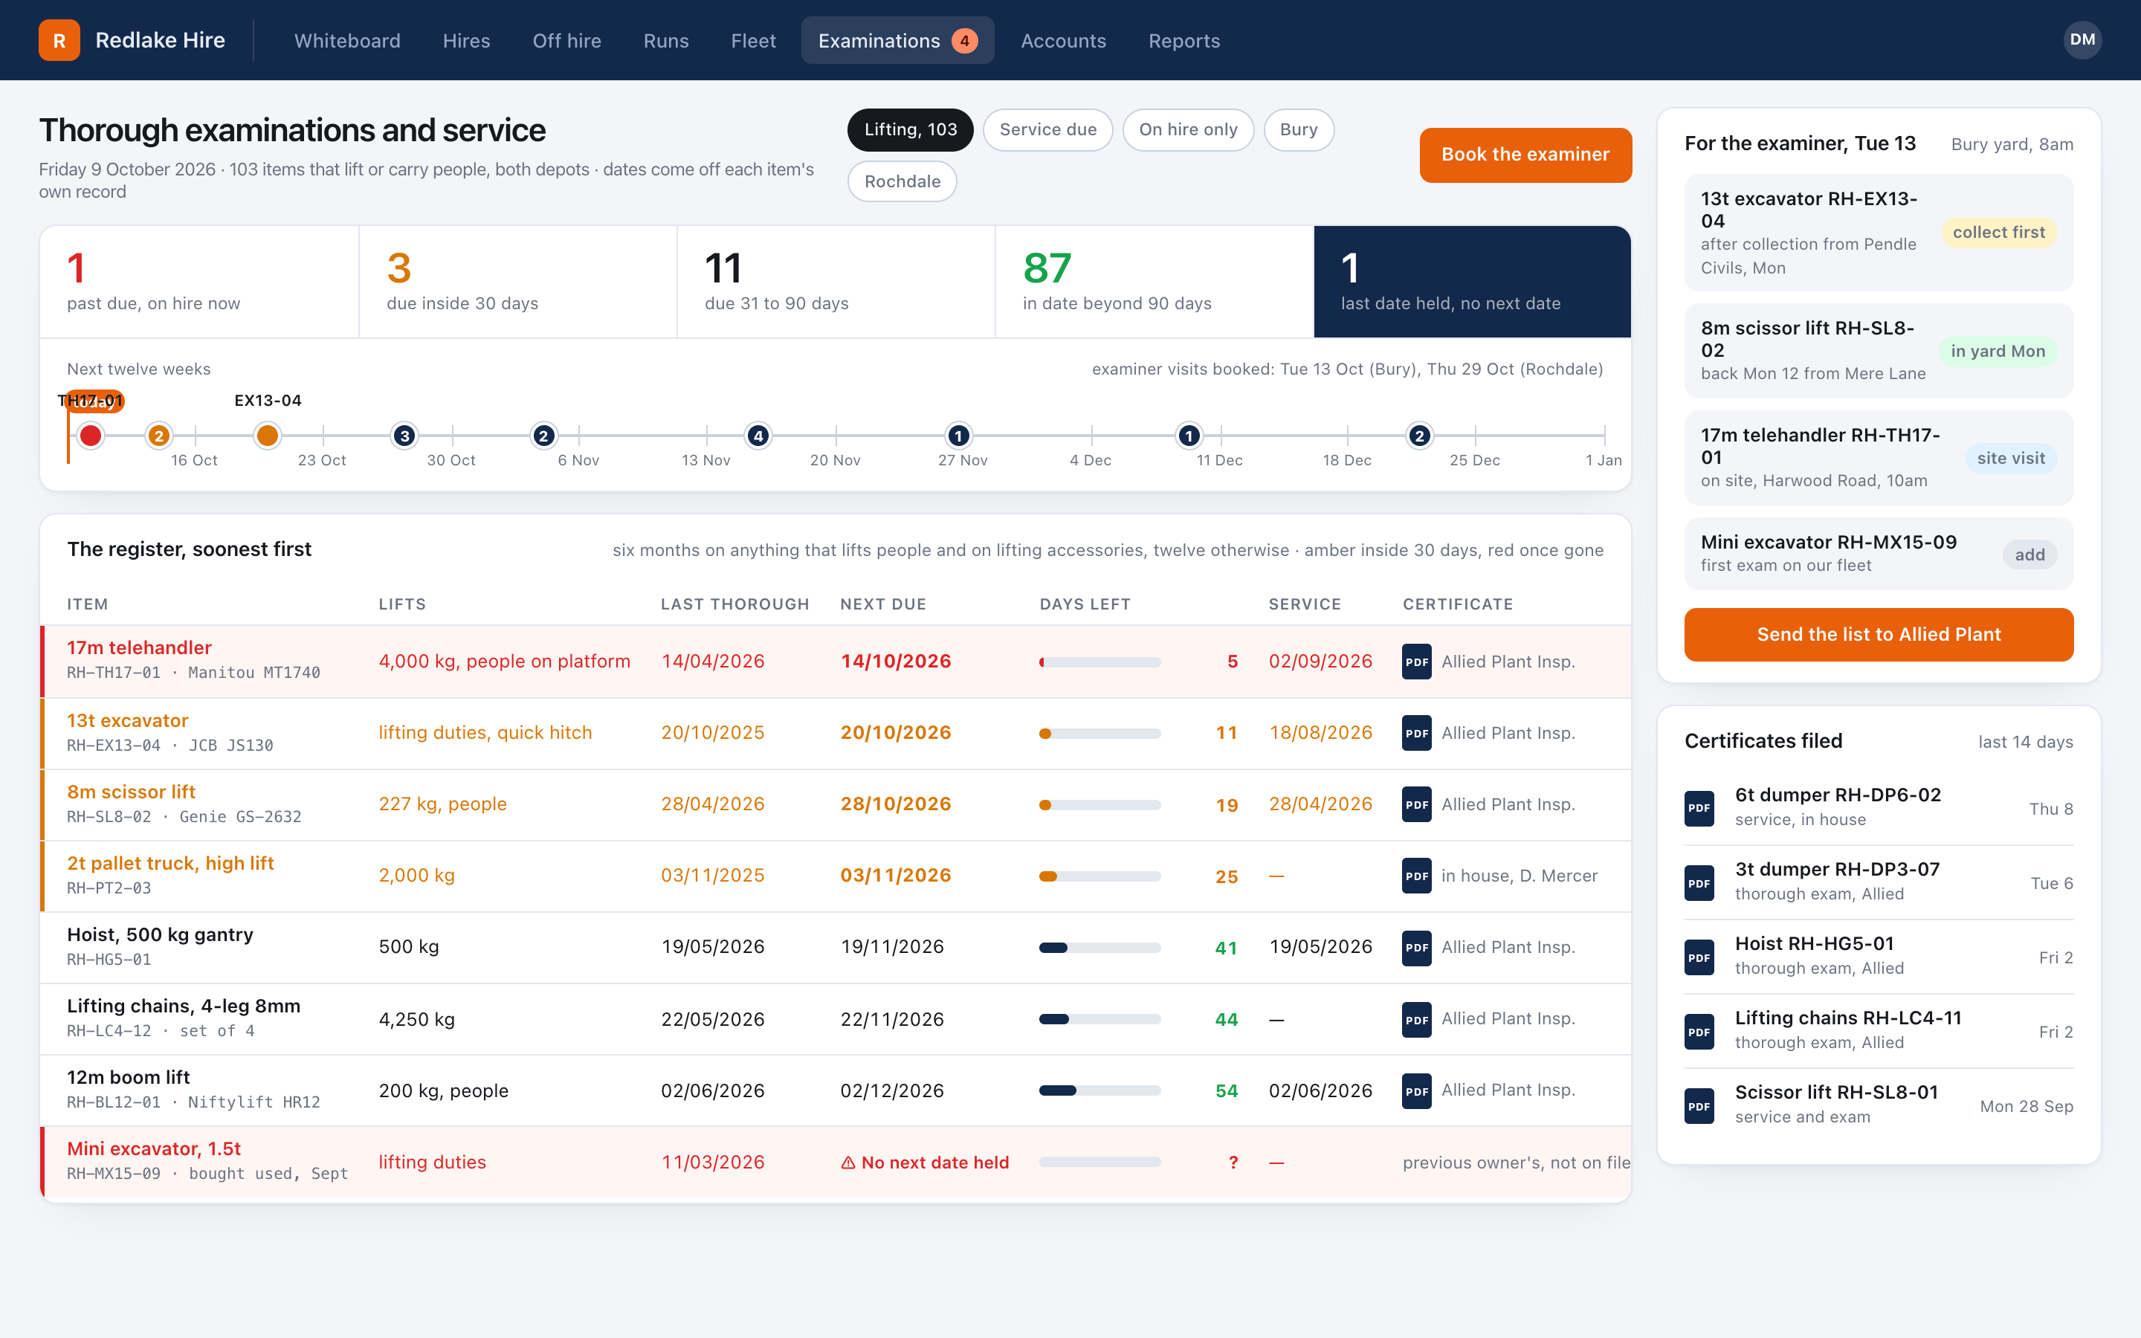Open PDF certificate for Hoist 500 kg gantry row

coord(1416,948)
